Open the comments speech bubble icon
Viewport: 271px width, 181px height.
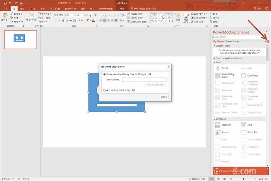(267, 8)
